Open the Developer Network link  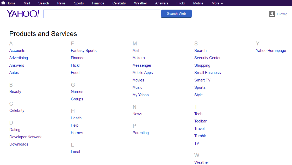pos(26,137)
